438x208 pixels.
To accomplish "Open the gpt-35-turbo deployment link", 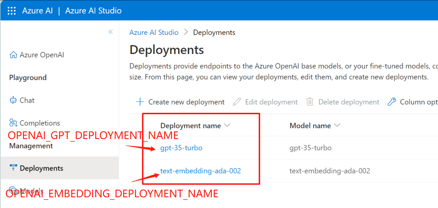I will pos(181,148).
